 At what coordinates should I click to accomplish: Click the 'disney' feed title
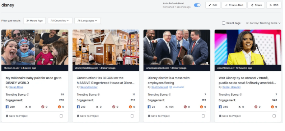click(x=8, y=5)
